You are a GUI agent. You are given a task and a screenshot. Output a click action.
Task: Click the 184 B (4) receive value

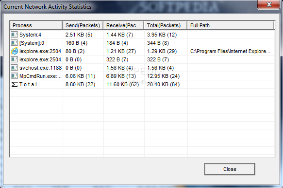(x=117, y=43)
